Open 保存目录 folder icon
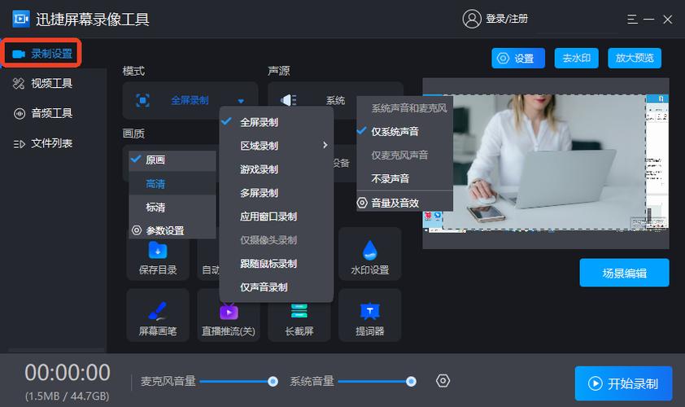 (x=158, y=251)
